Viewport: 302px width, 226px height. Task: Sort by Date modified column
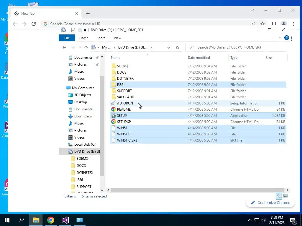(x=199, y=57)
